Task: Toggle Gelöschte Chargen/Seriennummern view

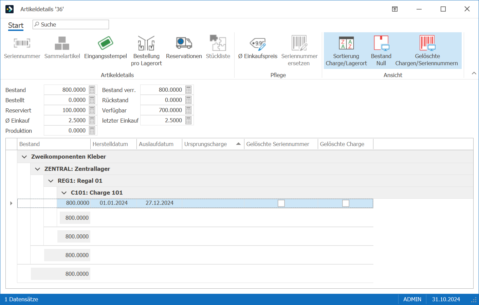Action: [x=427, y=51]
